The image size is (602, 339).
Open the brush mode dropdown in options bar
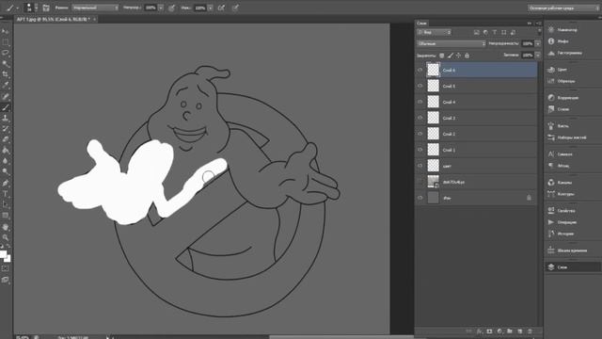point(95,8)
